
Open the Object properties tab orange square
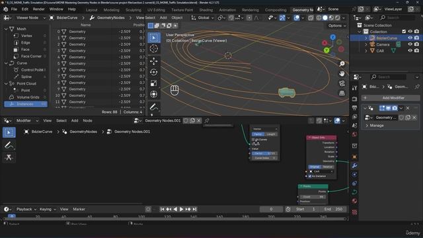point(354,157)
